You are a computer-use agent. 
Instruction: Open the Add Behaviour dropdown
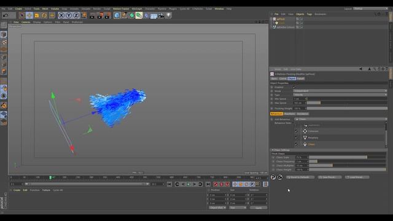(341, 119)
